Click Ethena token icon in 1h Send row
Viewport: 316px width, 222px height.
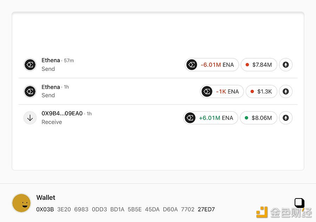pos(30,91)
